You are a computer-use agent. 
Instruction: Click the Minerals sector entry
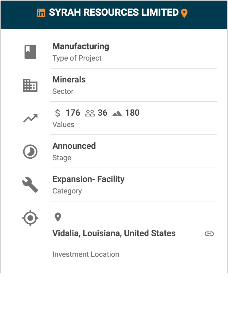point(69,80)
